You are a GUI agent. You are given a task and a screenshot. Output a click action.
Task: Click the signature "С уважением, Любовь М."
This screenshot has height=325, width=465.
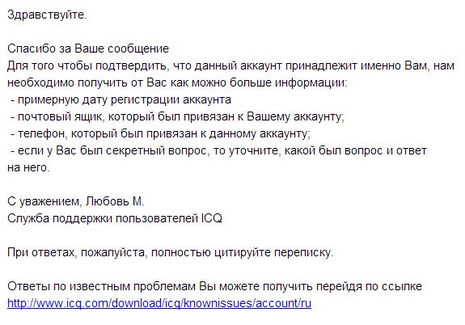click(76, 201)
